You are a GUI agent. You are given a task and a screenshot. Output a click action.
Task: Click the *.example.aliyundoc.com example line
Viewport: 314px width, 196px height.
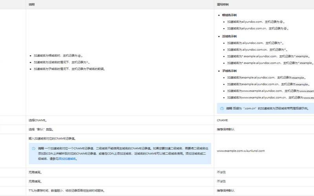tap(269, 56)
